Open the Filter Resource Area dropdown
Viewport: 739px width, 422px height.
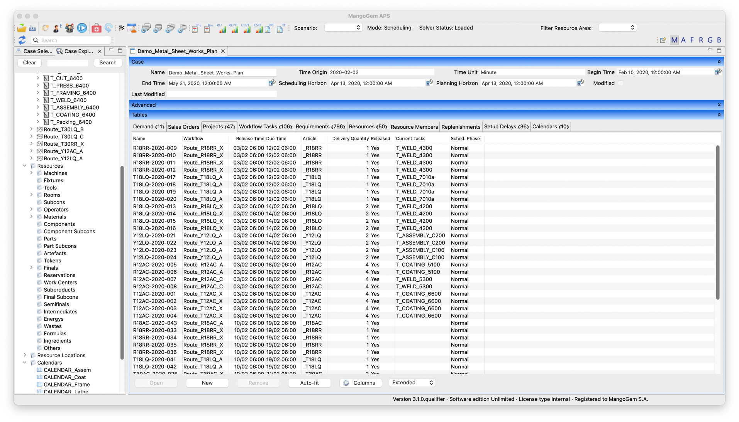[x=617, y=27]
